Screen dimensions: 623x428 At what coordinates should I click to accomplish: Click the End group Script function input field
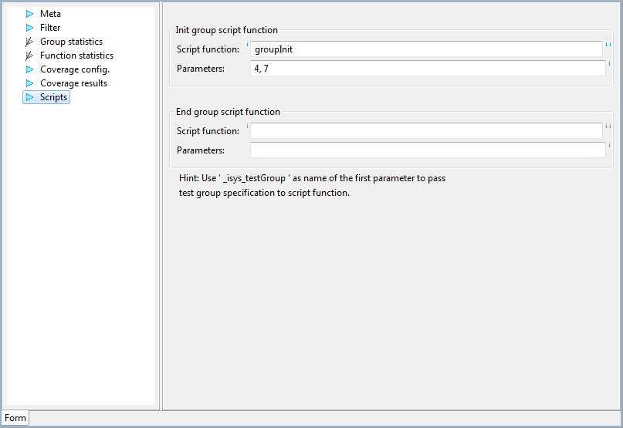426,130
